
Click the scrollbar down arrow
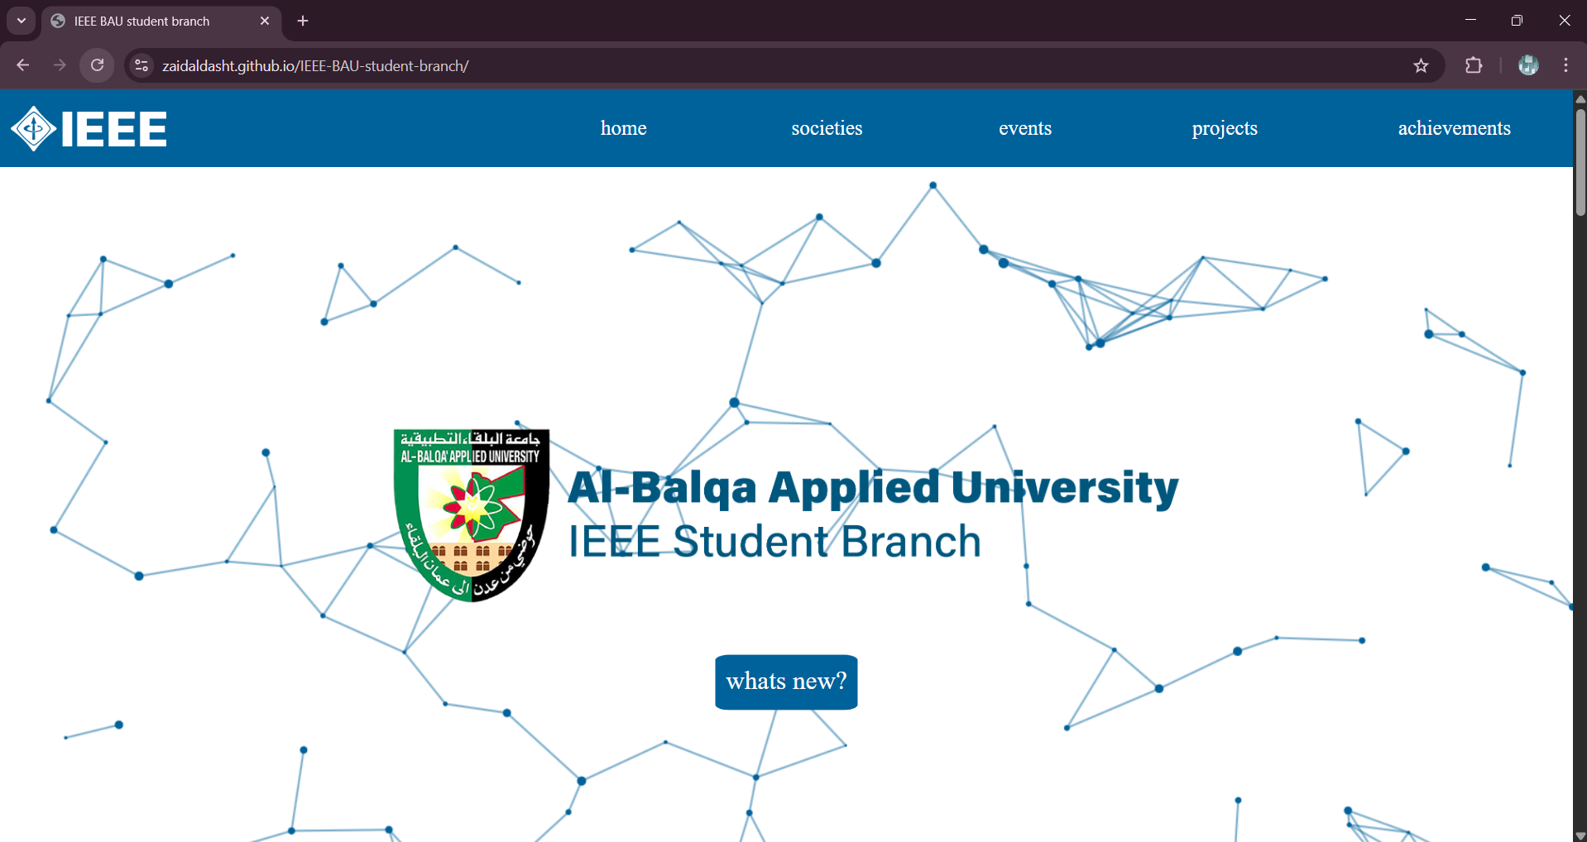pos(1580,835)
